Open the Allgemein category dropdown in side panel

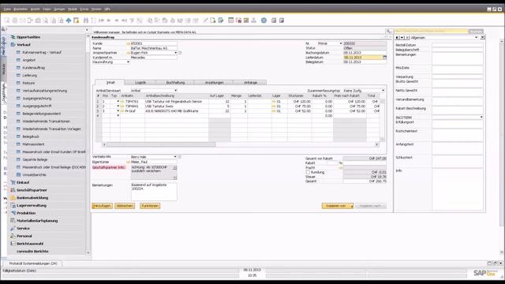(x=476, y=38)
